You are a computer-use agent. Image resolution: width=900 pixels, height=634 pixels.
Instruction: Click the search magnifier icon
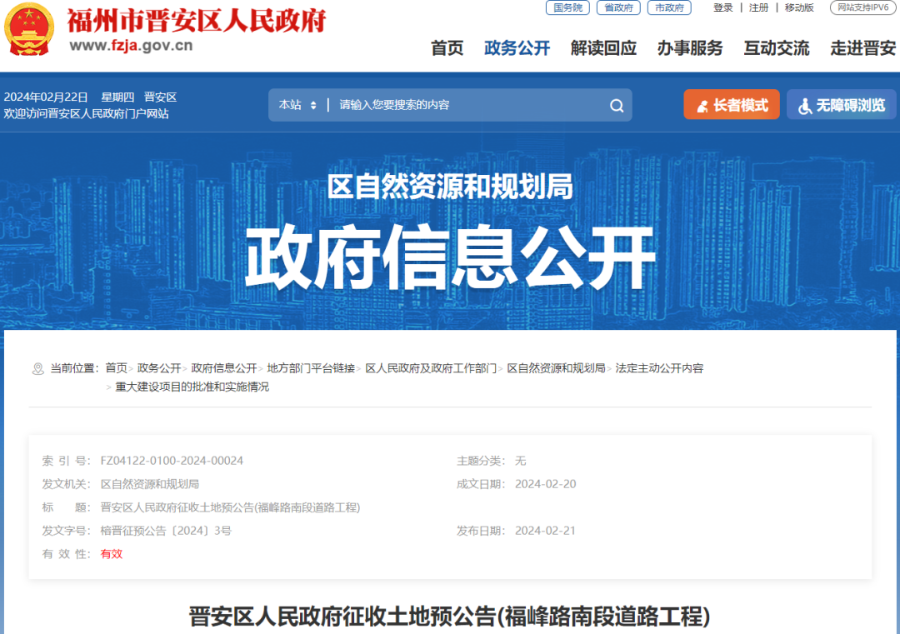617,105
